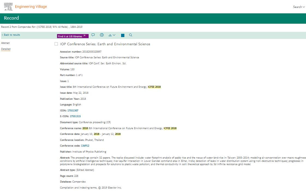Image resolution: width=306 pixels, height=191 pixels.
Task: Click Document type Conference proceeding (CP)
Action: tap(95, 122)
